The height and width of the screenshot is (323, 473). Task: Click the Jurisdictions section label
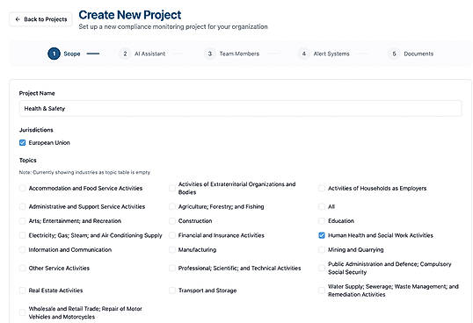[x=36, y=130]
